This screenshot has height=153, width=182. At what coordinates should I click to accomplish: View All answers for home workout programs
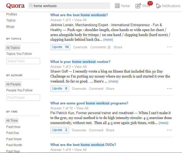[x=82, y=108]
